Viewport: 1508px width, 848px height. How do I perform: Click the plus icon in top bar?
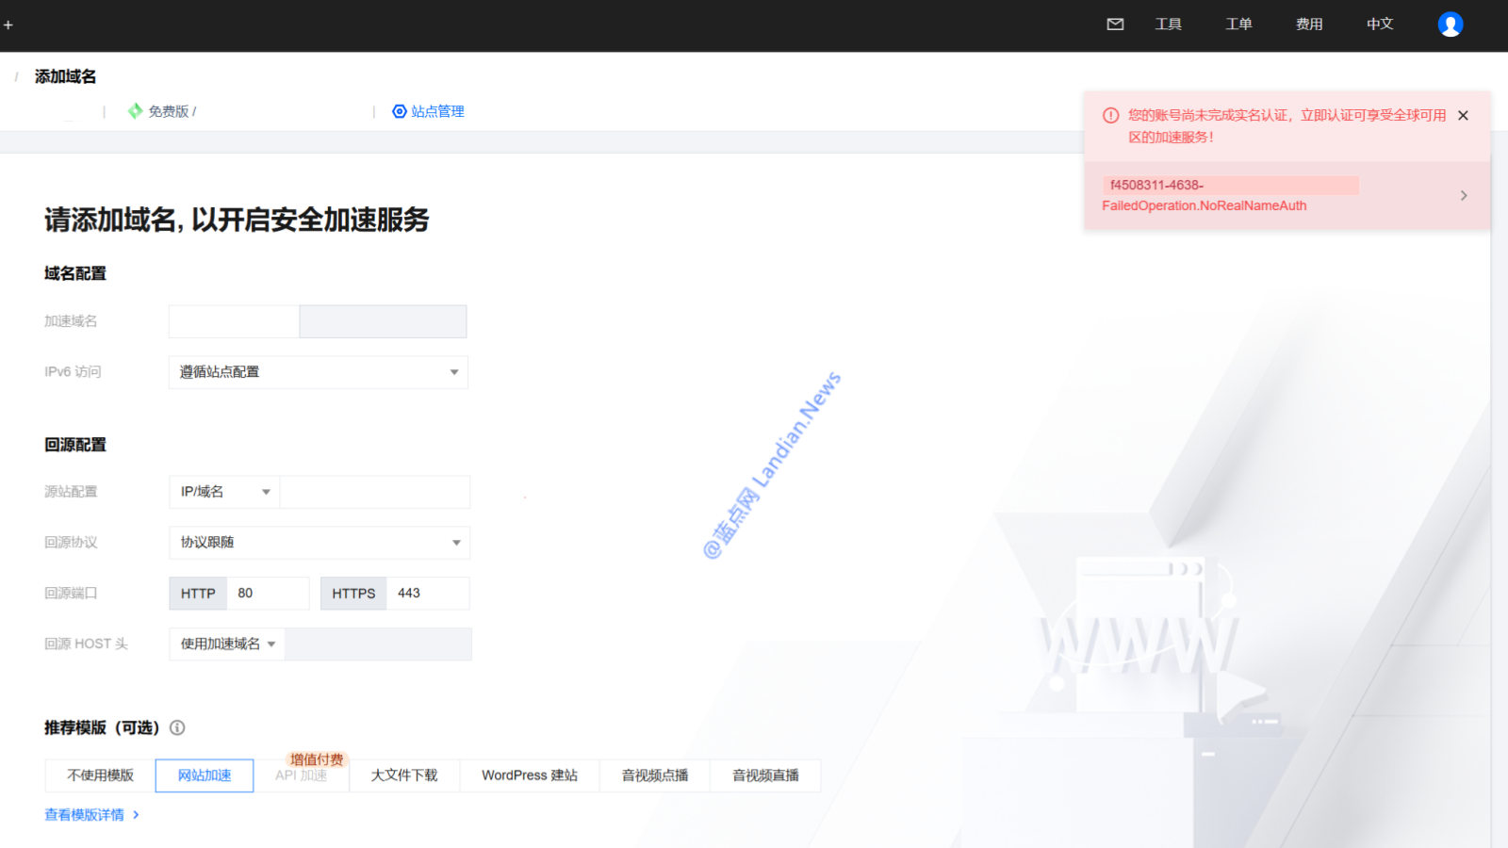click(8, 25)
